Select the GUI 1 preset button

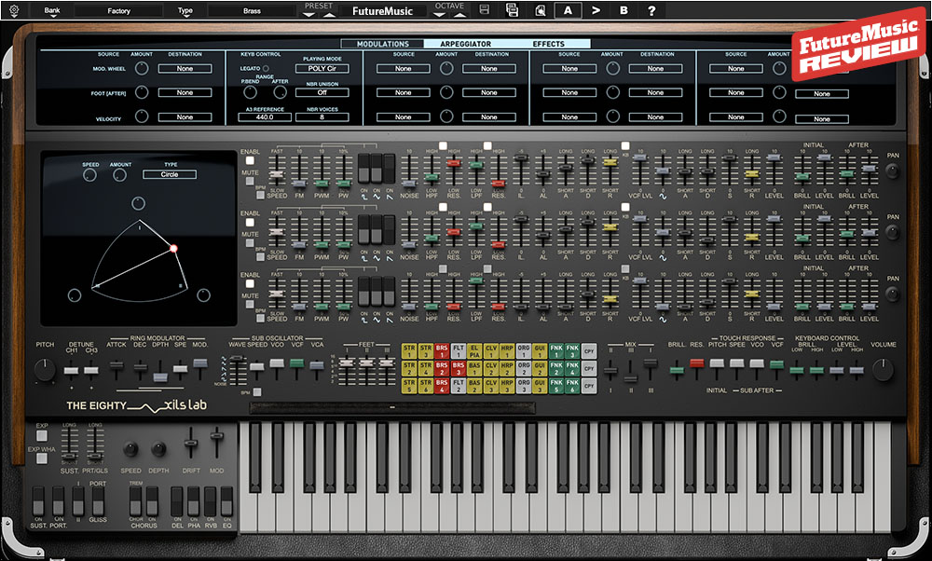pyautogui.click(x=540, y=350)
